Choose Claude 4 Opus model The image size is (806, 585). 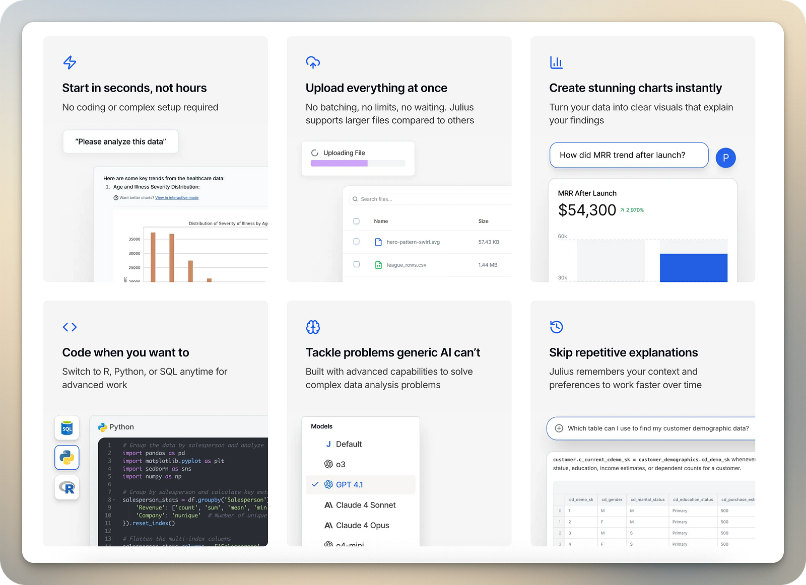click(361, 525)
